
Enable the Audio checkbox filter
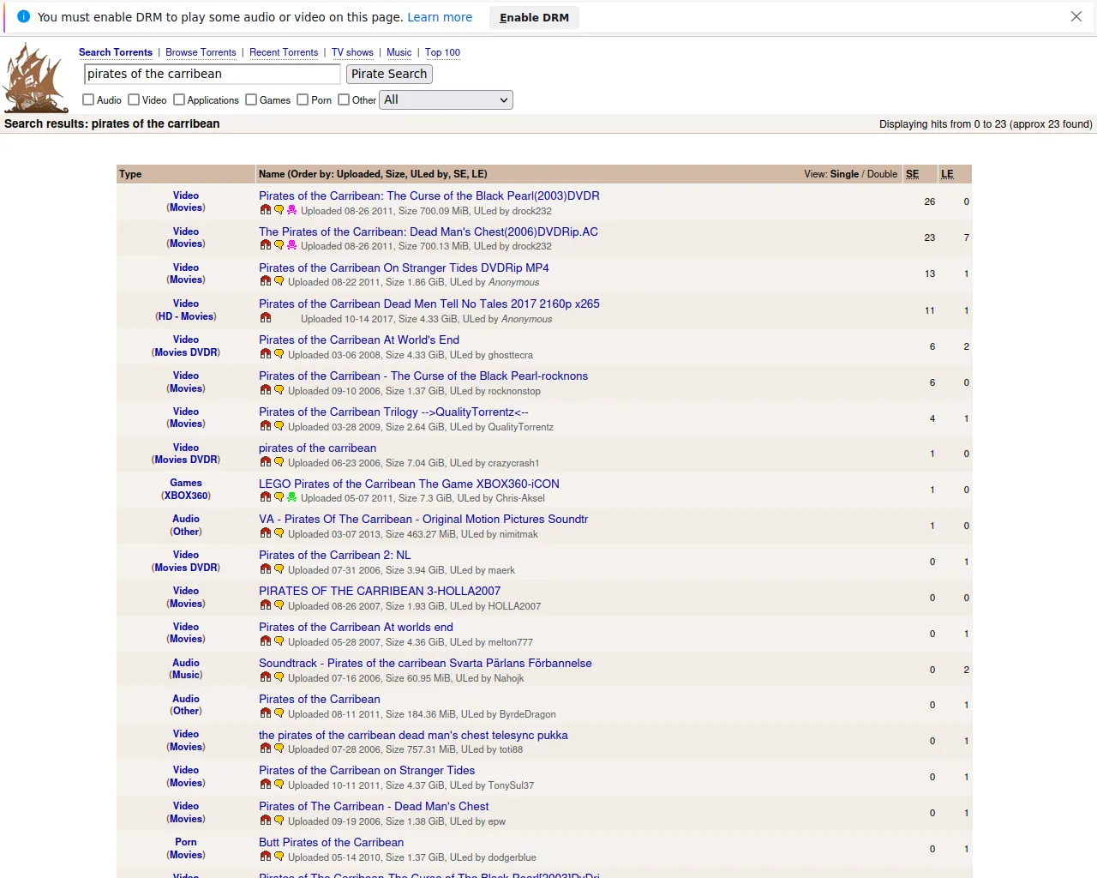pyautogui.click(x=88, y=99)
